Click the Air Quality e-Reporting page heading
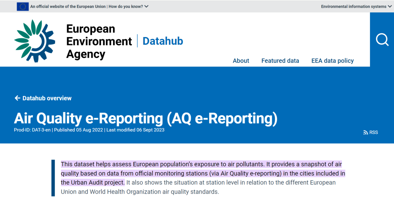The height and width of the screenshot is (197, 394). 146,118
